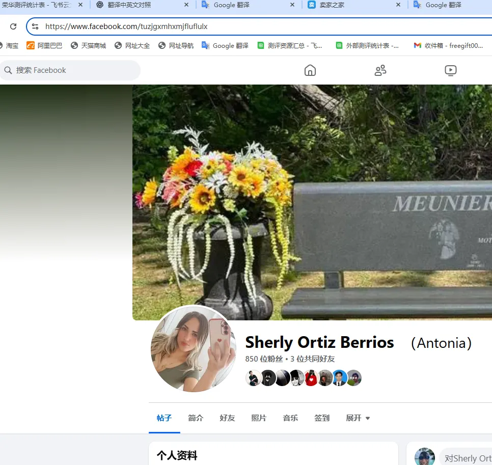492x465 pixels.
Task: Open the 天猫商城 bookmark
Action: click(88, 45)
